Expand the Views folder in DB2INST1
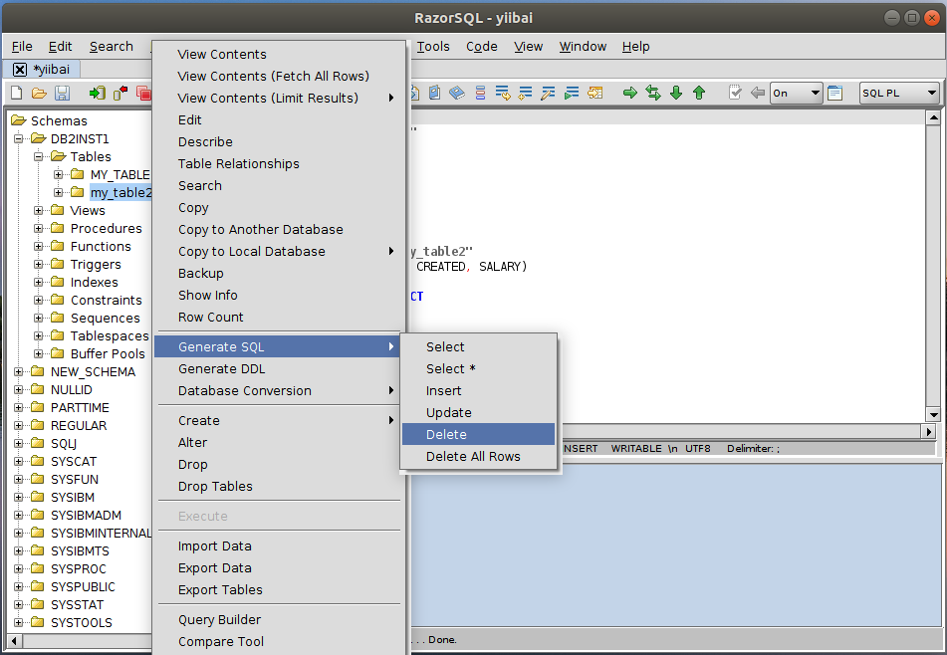This screenshot has height=655, width=947. click(39, 210)
